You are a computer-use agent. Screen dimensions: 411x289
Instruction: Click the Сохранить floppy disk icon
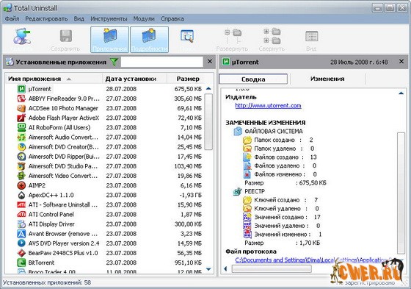coord(65,36)
